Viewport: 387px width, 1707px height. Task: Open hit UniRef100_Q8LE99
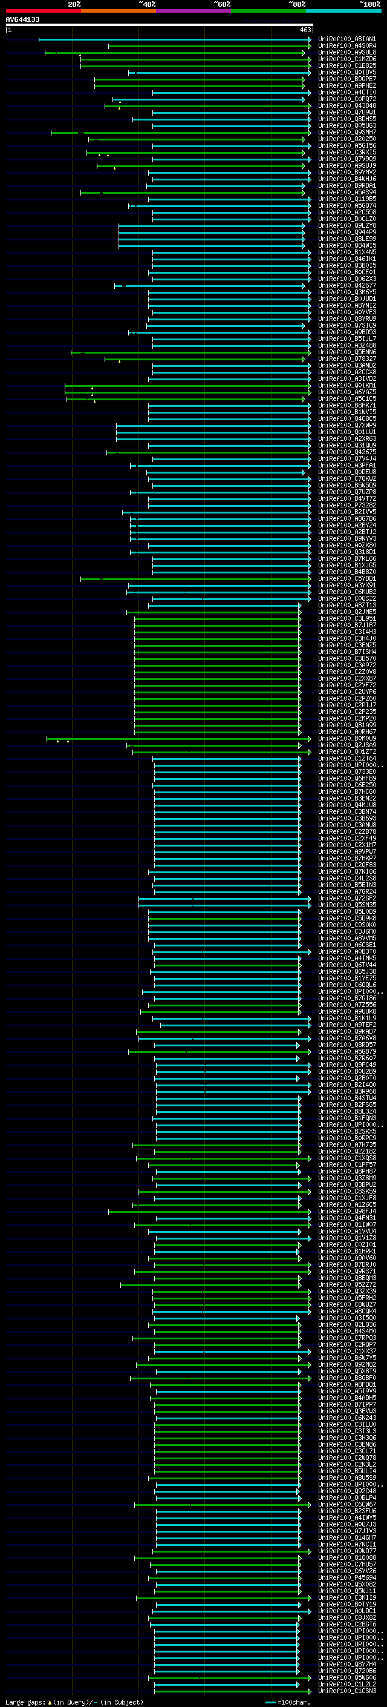pyautogui.click(x=347, y=239)
